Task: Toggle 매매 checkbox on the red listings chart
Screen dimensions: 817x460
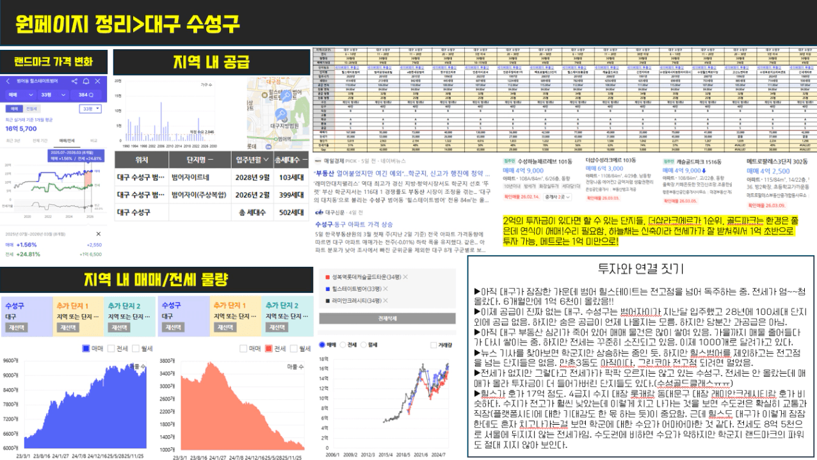Action: coord(243,349)
